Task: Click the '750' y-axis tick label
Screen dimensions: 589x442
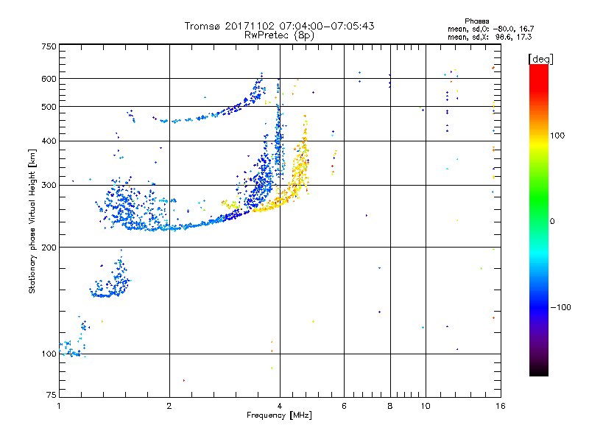Action: pyautogui.click(x=49, y=46)
